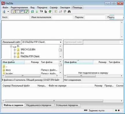Sort remote files by Размер column
The image size is (125, 114).
coord(100,62)
